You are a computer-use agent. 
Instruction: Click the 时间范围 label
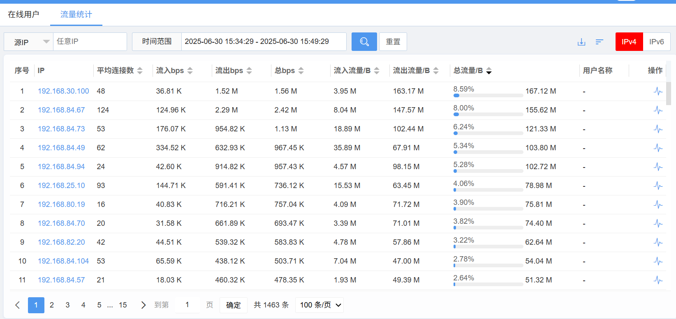coord(157,41)
